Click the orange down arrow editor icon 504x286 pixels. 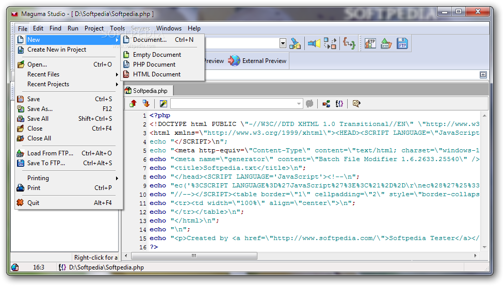(146, 104)
